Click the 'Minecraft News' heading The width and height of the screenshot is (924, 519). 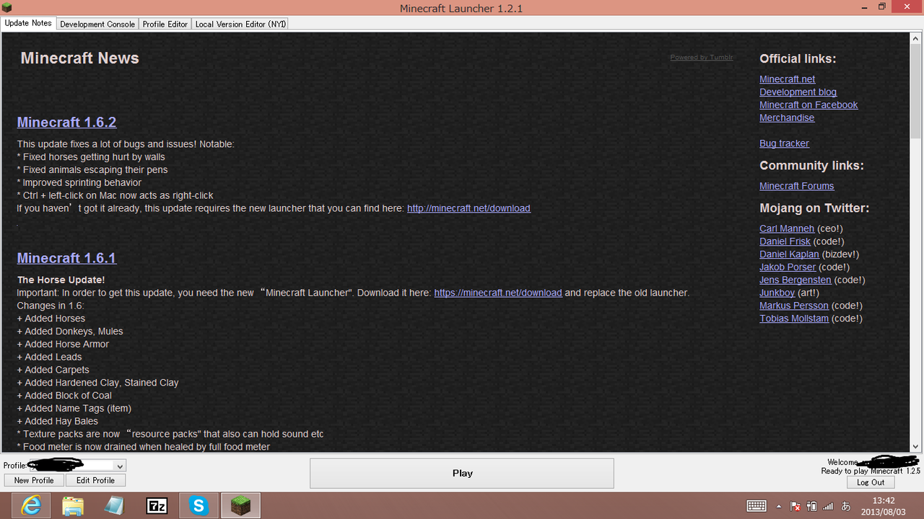(79, 58)
